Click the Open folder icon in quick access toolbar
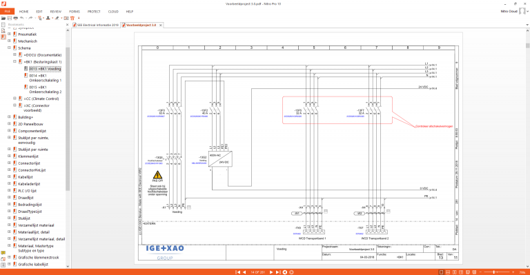Viewport: 530px width, 275px height. coord(3,18)
